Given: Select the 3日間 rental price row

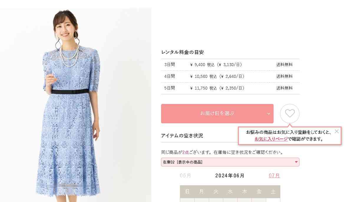Looking at the screenshot, I should (x=230, y=65).
